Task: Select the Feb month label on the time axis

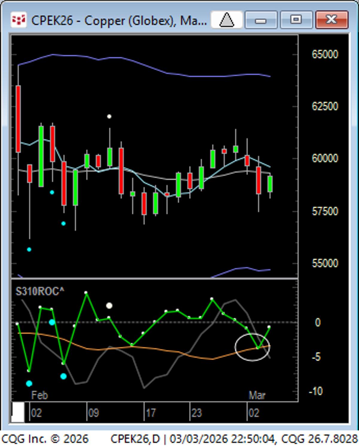Action: [39, 395]
